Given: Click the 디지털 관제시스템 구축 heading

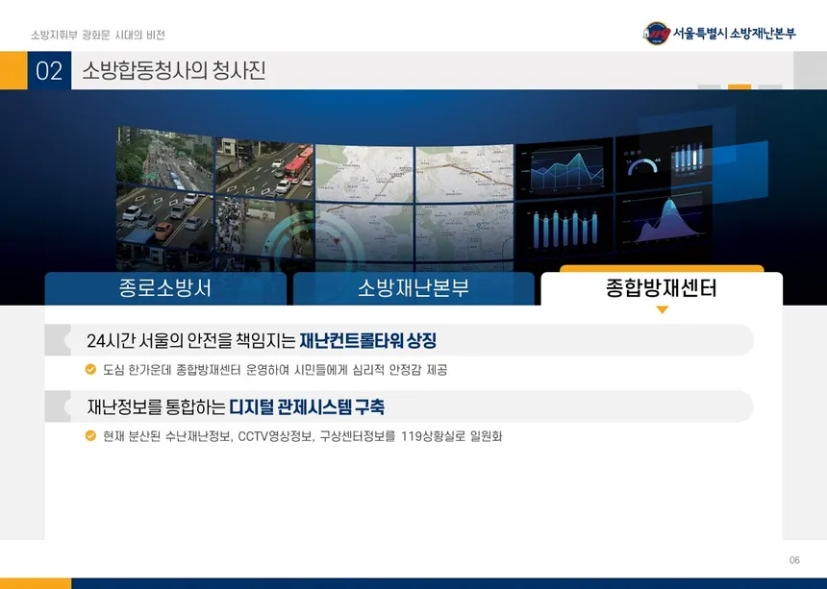Looking at the screenshot, I should click(307, 406).
